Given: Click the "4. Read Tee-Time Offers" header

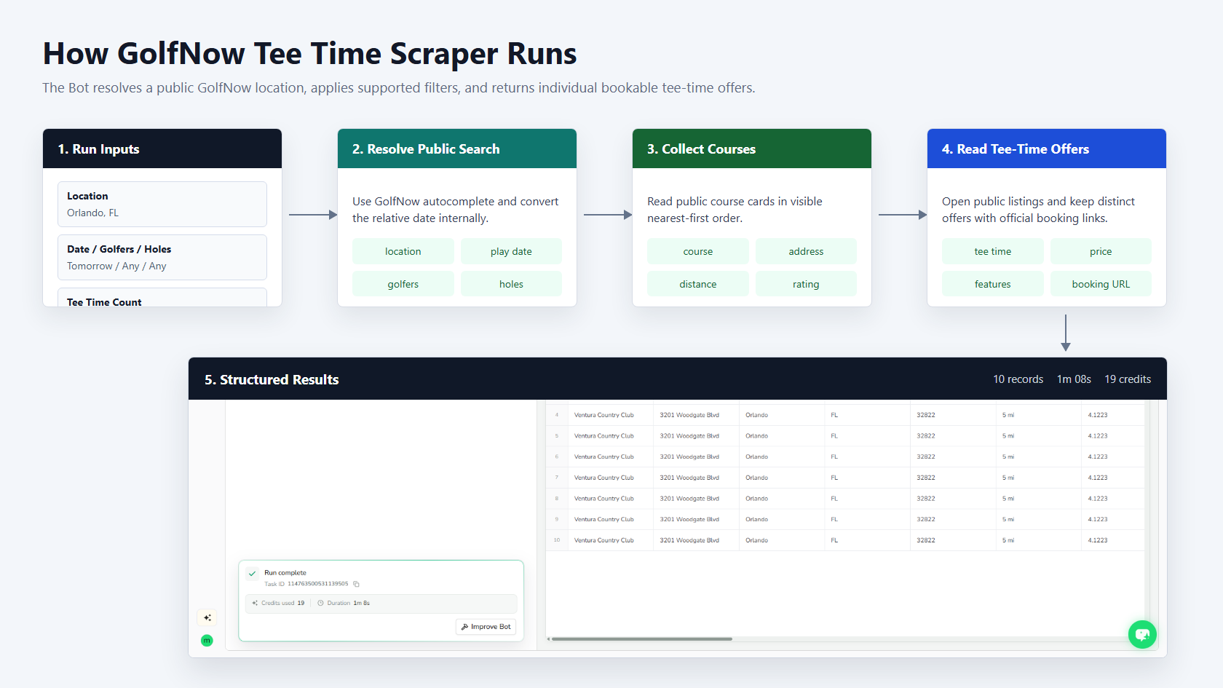Looking at the screenshot, I should 1047,149.
